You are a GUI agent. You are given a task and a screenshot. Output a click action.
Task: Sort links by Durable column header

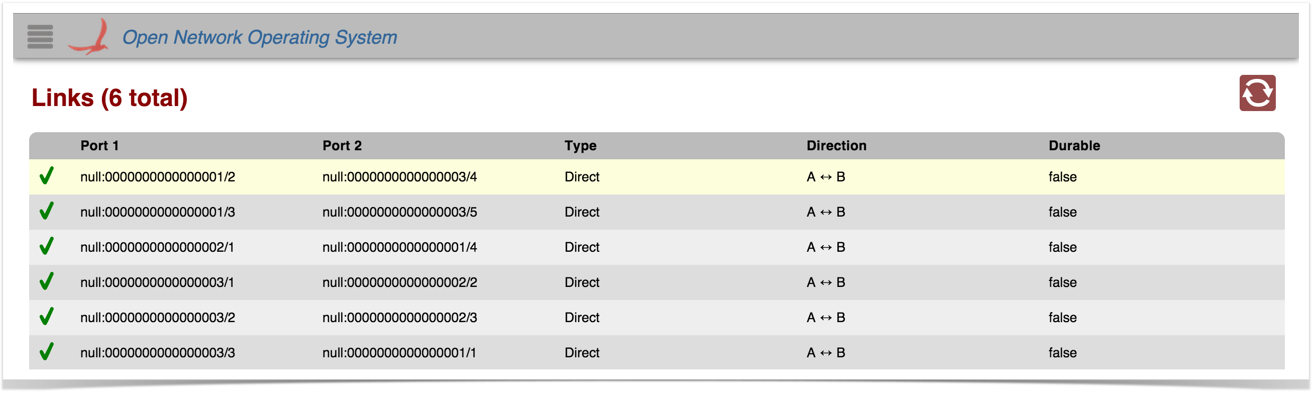point(1074,146)
